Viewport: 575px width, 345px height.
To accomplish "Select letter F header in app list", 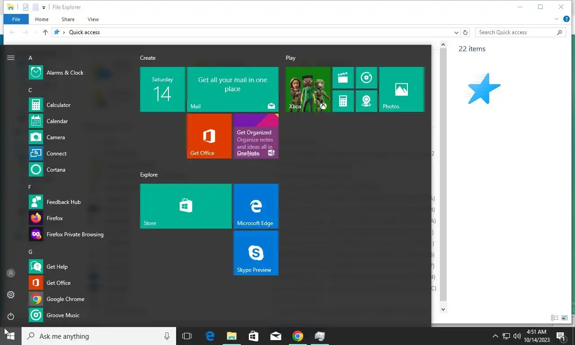I will point(30,187).
